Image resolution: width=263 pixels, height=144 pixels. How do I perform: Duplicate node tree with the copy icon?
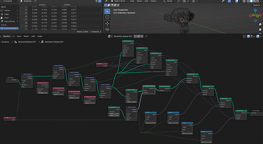point(138,36)
